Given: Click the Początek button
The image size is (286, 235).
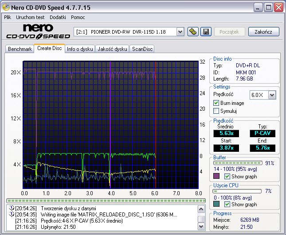Looking at the screenshot, I should coord(229,32).
